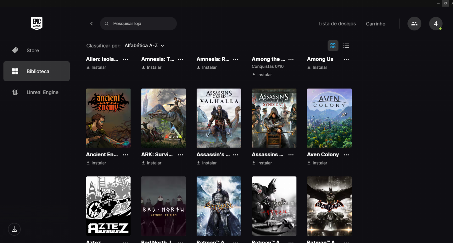Open Lista de desejos
The width and height of the screenshot is (453, 243).
tap(337, 24)
